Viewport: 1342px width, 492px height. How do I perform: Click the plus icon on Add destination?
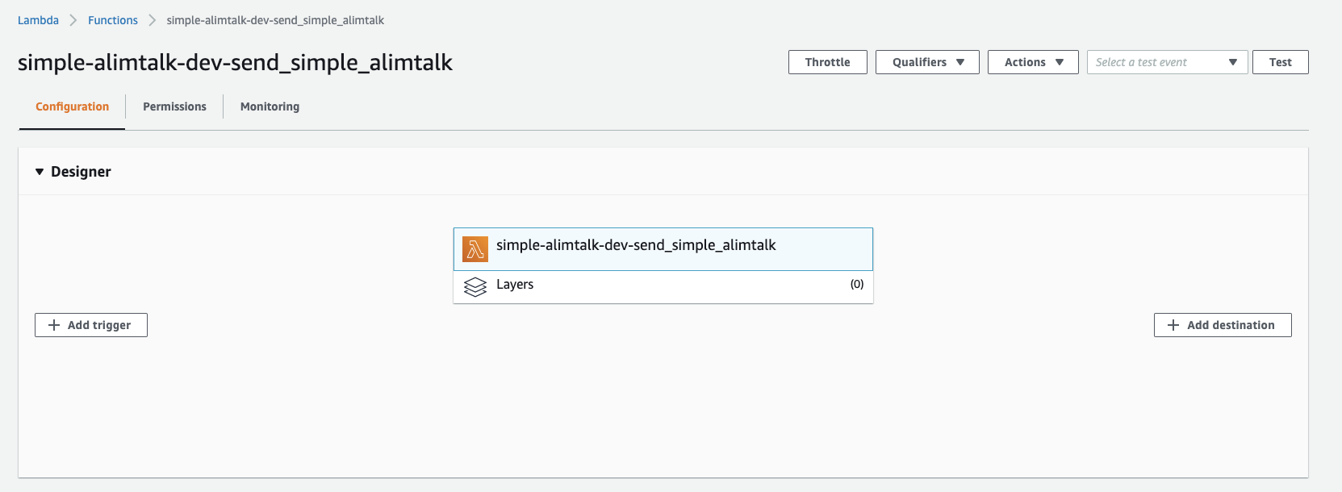coord(1174,325)
